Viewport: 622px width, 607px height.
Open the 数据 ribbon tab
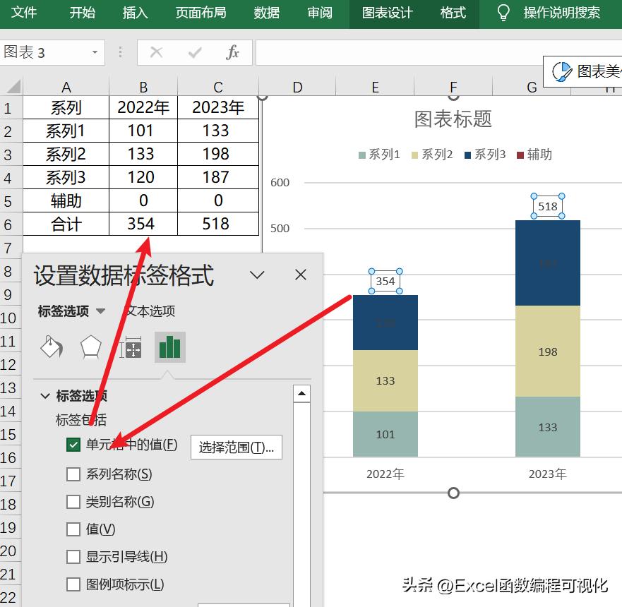(267, 13)
